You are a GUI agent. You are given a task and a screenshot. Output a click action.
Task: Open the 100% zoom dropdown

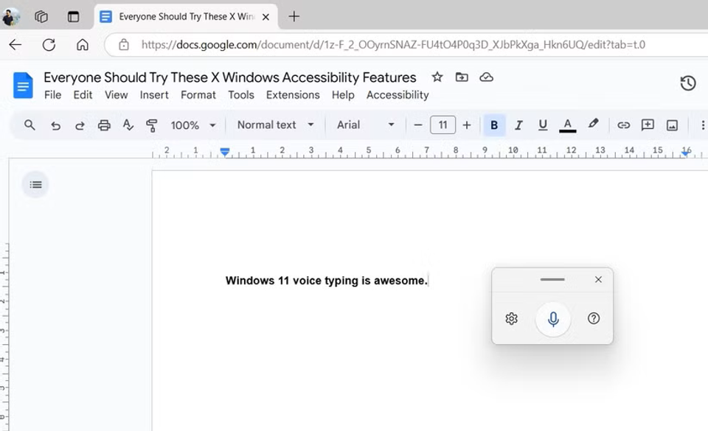tap(193, 125)
